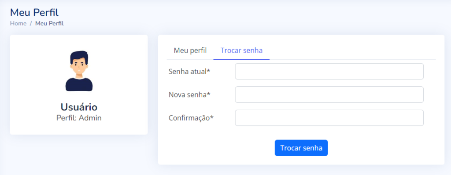Screen dimensions: 451x175
Task: Select the Trocar senha tab
Action: 241,50
